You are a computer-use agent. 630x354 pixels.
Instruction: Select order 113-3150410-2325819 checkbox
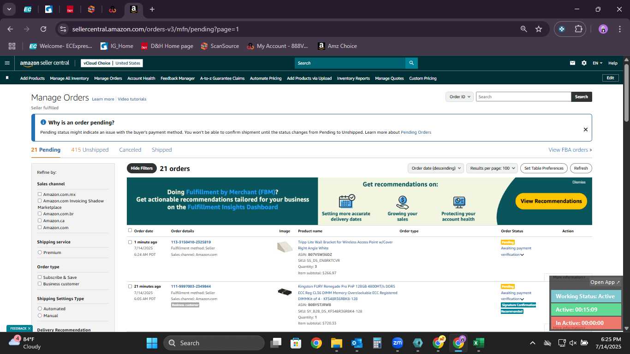point(130,242)
